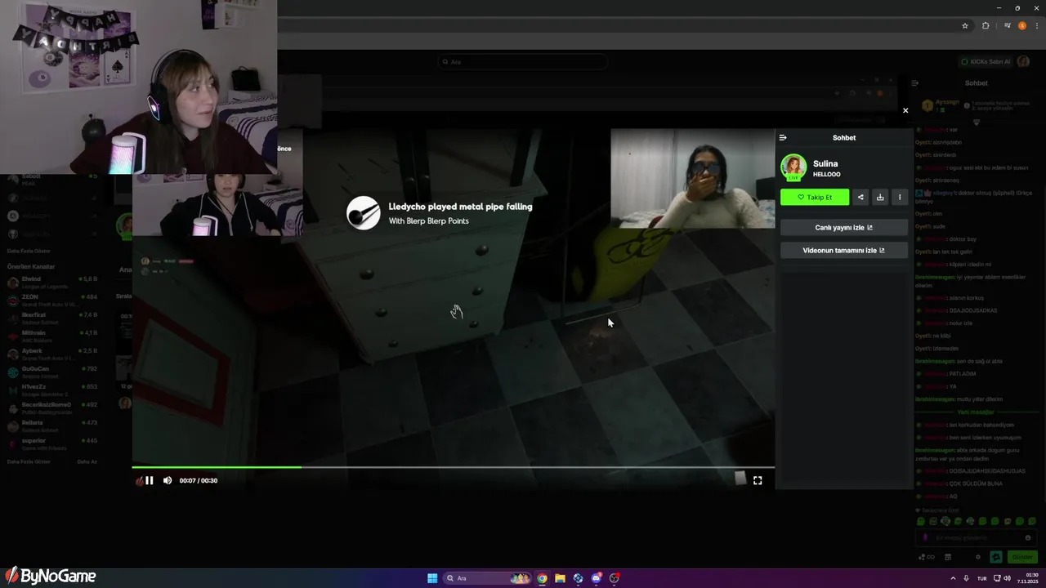This screenshot has width=1046, height=588.
Task: Open Videonun tamamını izle full video link
Action: pyautogui.click(x=844, y=251)
